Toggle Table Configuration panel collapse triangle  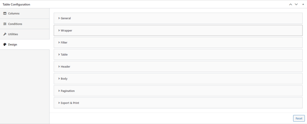coord(303,4)
